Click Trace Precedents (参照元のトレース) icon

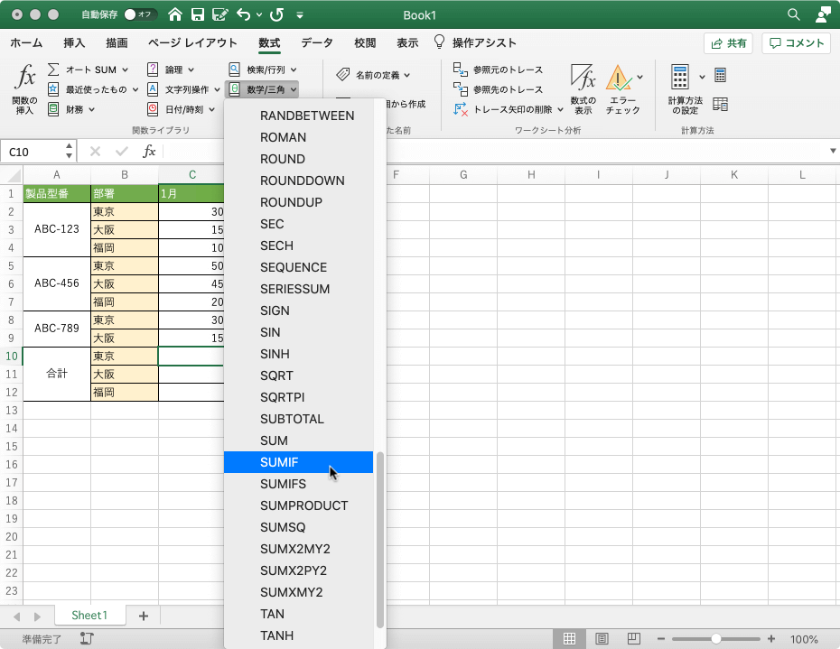click(x=460, y=70)
